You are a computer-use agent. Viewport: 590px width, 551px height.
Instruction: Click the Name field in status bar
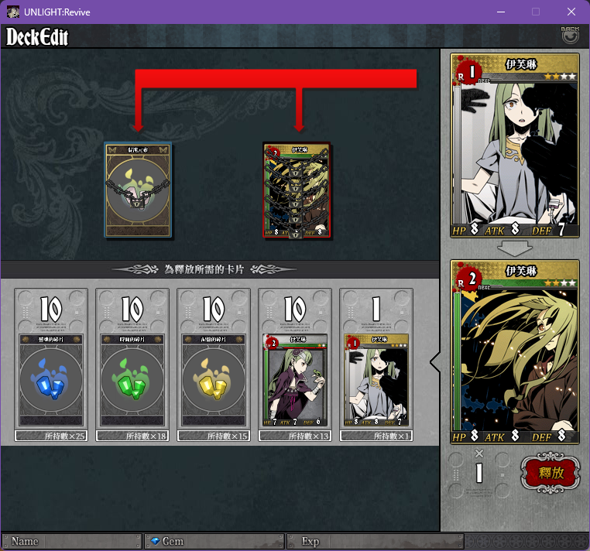point(72,541)
